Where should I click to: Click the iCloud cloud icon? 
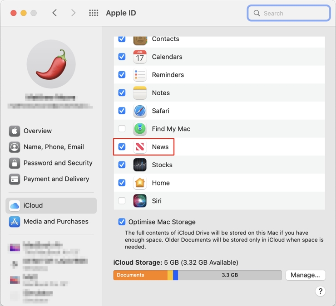(x=15, y=206)
